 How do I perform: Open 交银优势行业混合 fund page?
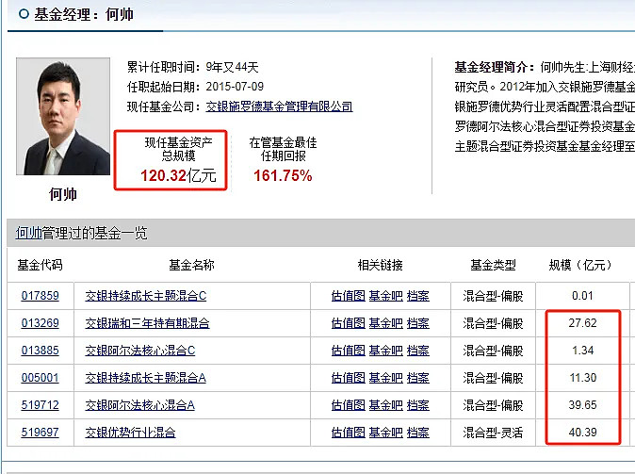tap(130, 433)
